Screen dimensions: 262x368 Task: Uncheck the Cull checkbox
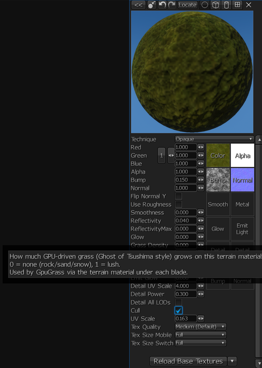pyautogui.click(x=178, y=310)
